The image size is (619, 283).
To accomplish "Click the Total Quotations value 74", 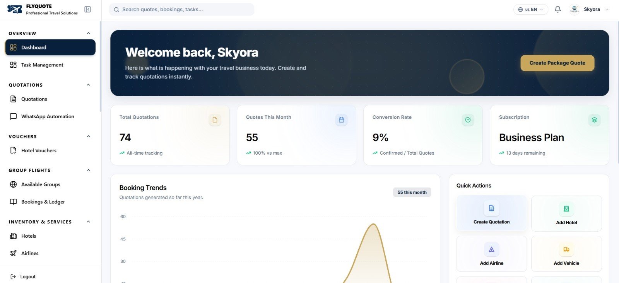I will [x=125, y=138].
